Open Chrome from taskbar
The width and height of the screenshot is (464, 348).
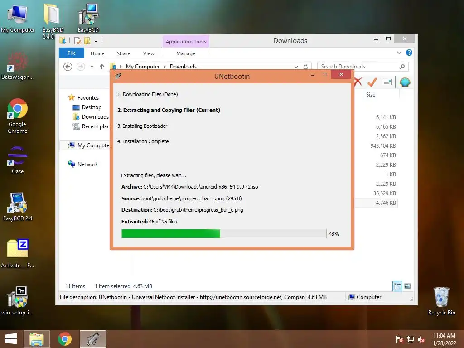coord(64,339)
